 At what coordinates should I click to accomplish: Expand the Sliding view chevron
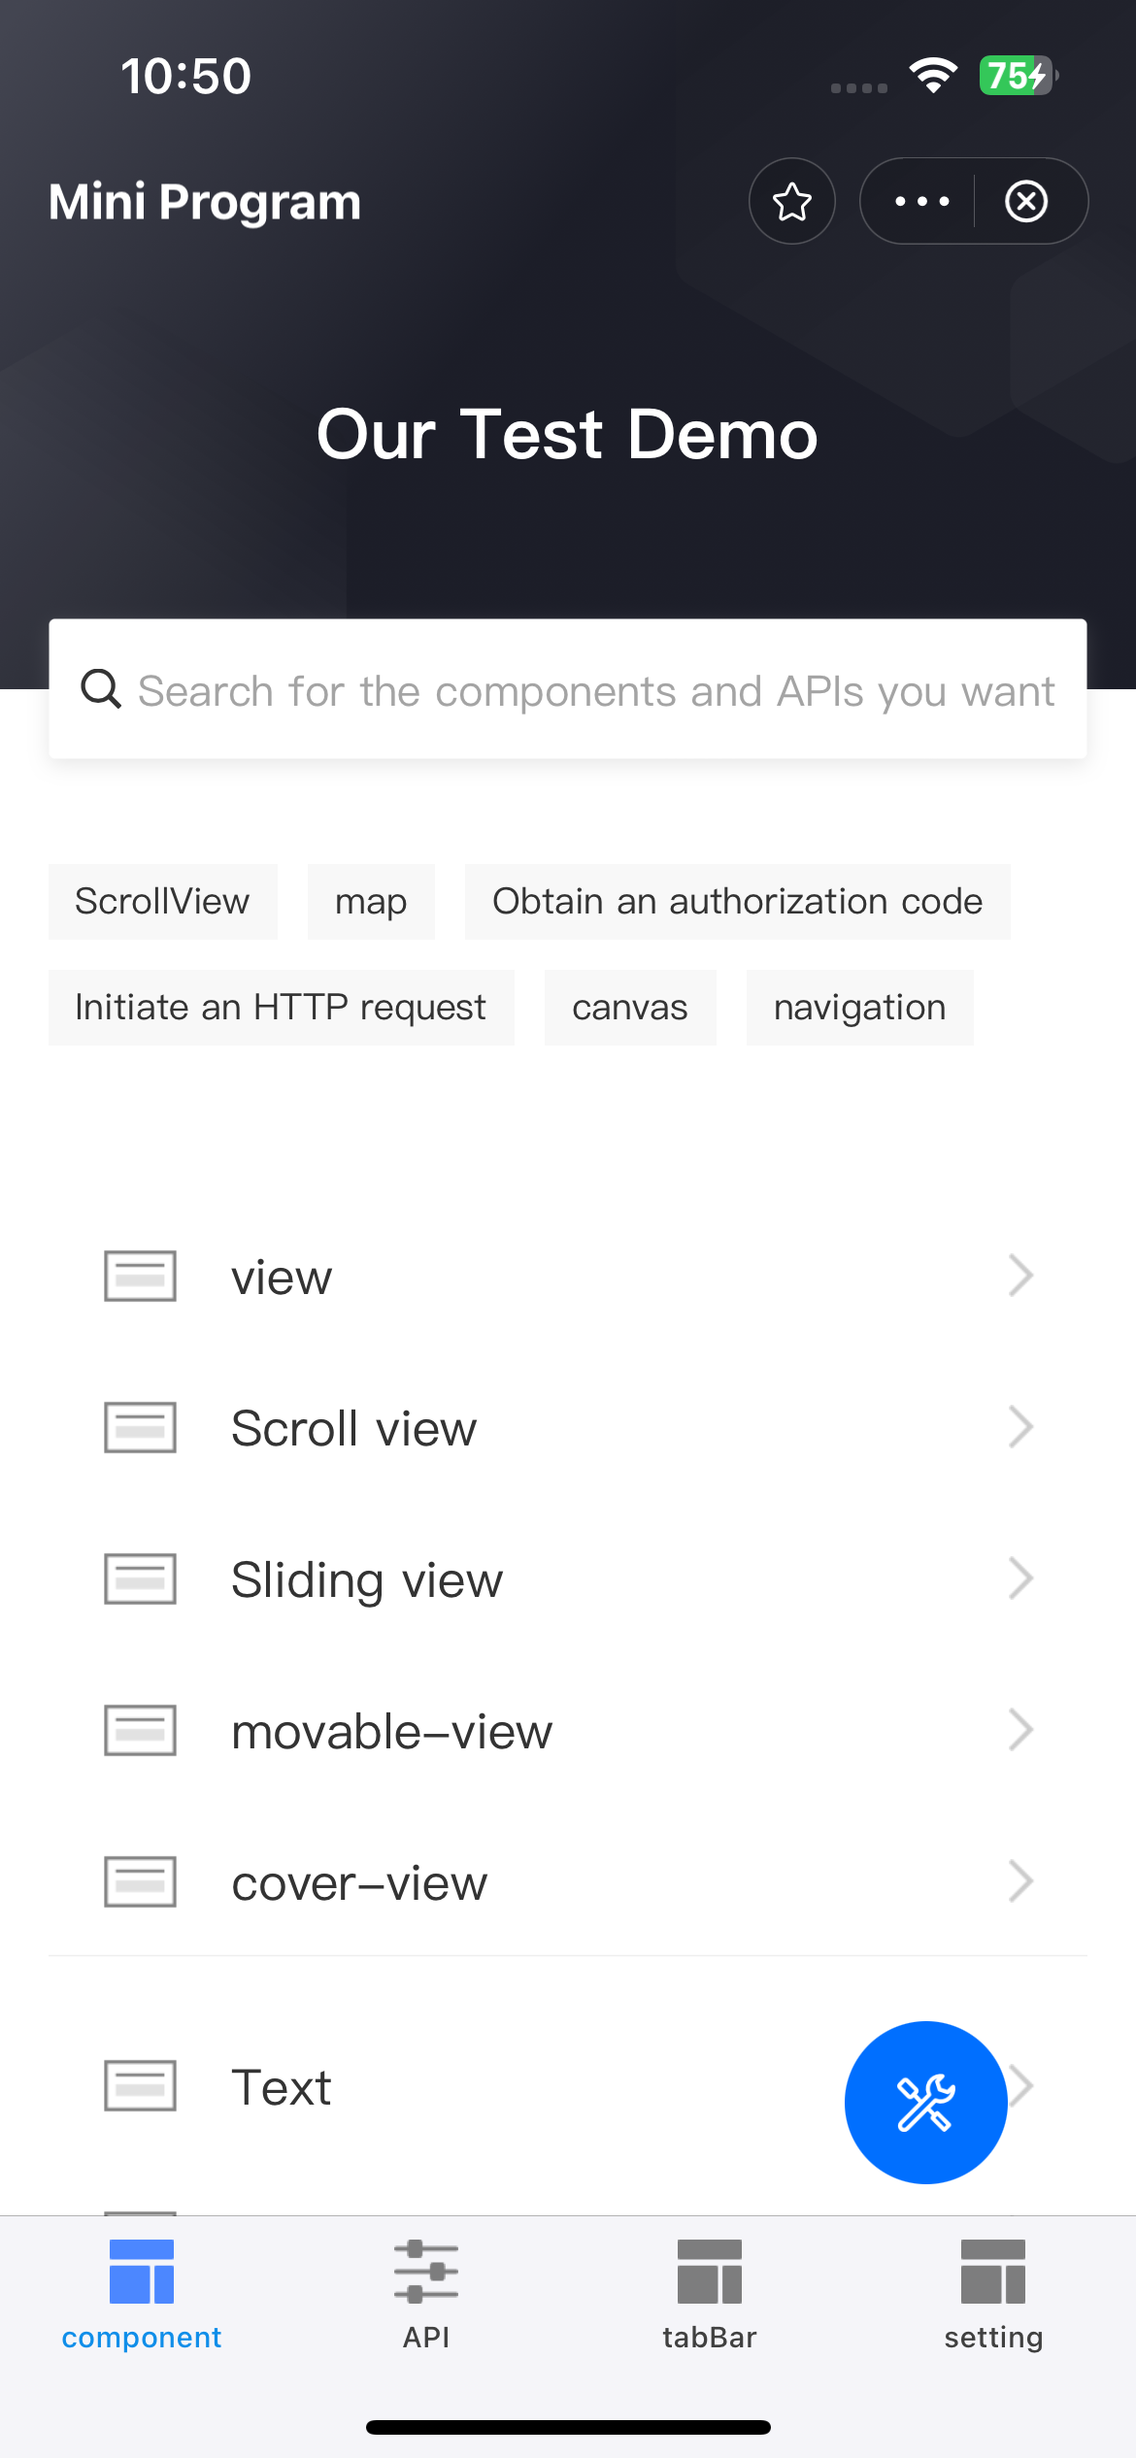click(x=1019, y=1578)
